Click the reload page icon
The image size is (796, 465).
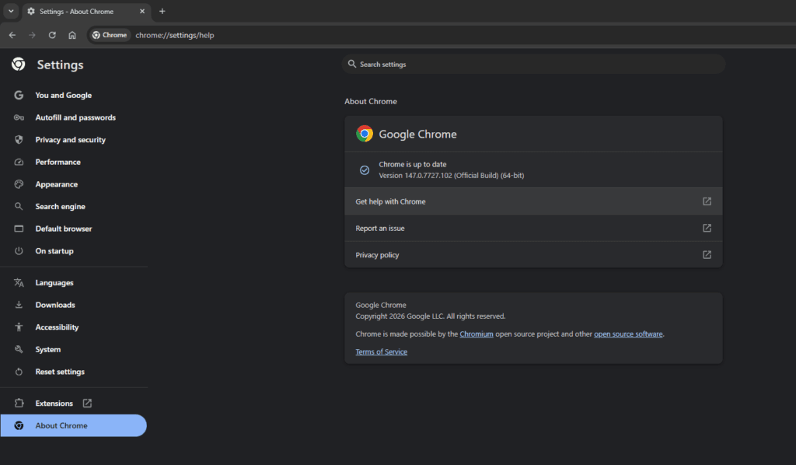coord(52,35)
